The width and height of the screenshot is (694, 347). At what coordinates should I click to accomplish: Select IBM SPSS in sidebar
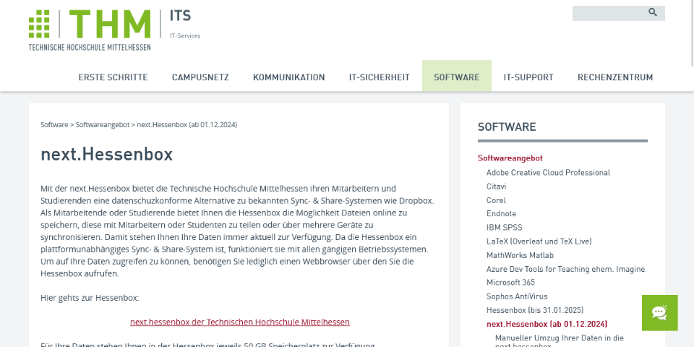click(504, 228)
